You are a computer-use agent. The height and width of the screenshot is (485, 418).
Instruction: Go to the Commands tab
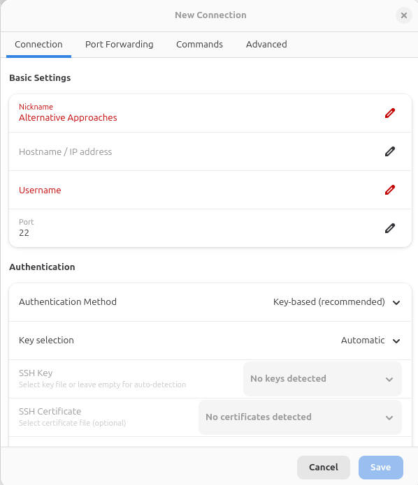[199, 45]
